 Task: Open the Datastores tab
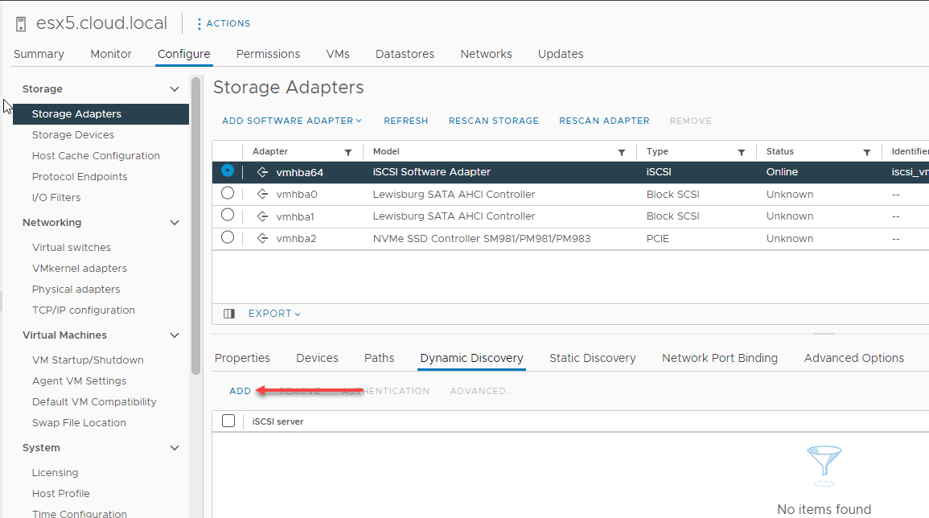[405, 54]
